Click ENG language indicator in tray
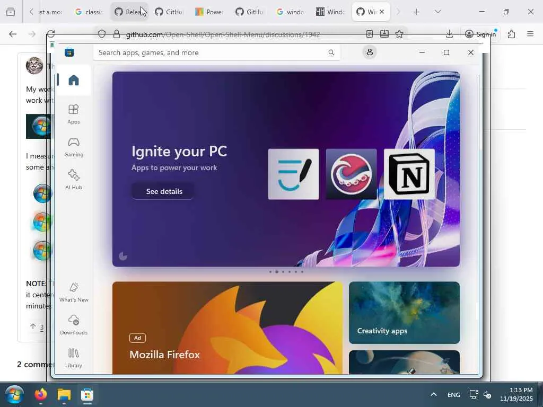Viewport: 543px width, 407px height. pyautogui.click(x=454, y=394)
